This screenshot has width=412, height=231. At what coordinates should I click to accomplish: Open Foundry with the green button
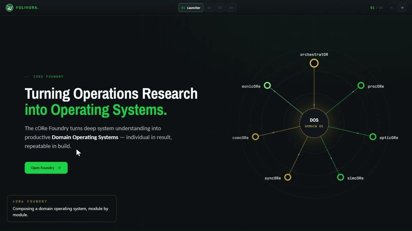(x=46, y=168)
